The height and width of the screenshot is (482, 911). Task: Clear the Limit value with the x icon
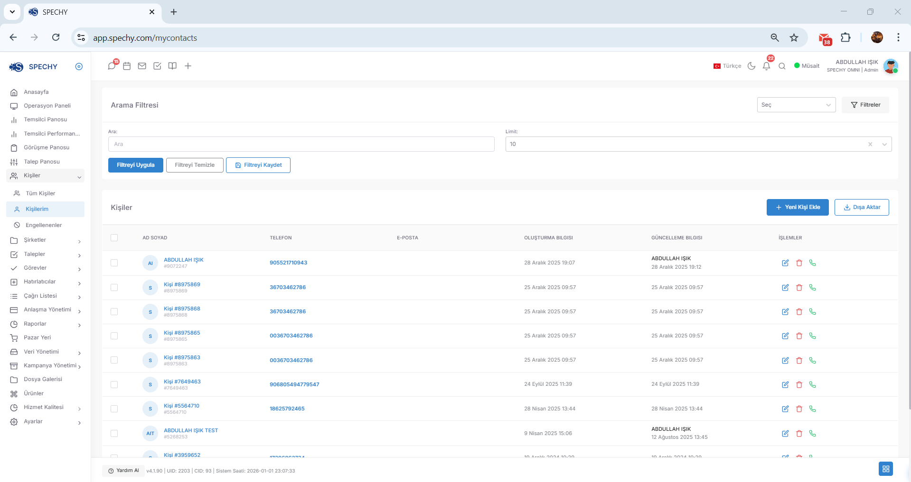870,144
